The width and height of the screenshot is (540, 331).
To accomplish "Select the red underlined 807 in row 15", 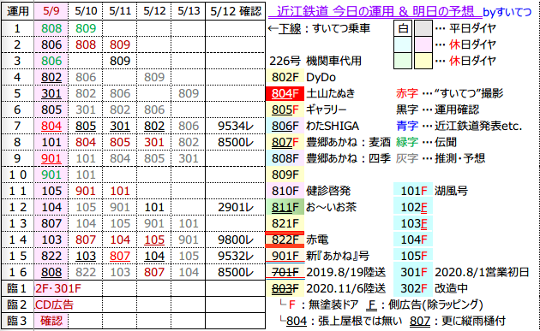I will click(120, 256).
